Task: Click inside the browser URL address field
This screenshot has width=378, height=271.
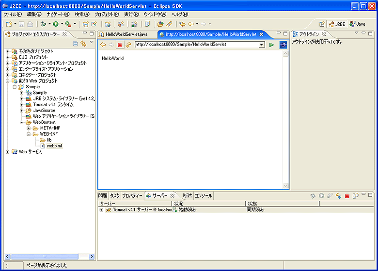Action: point(194,45)
